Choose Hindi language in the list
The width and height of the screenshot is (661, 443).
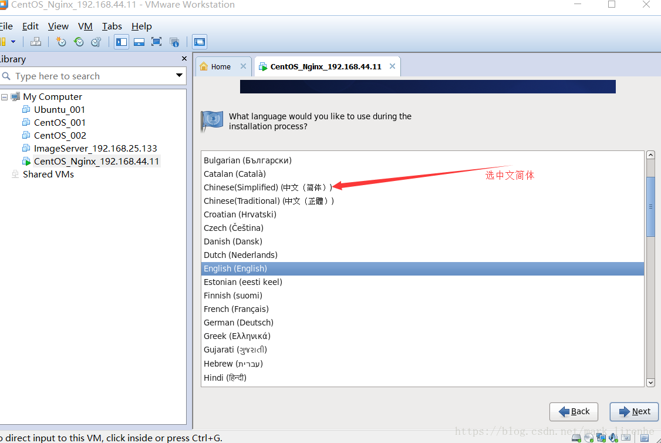tap(423, 378)
